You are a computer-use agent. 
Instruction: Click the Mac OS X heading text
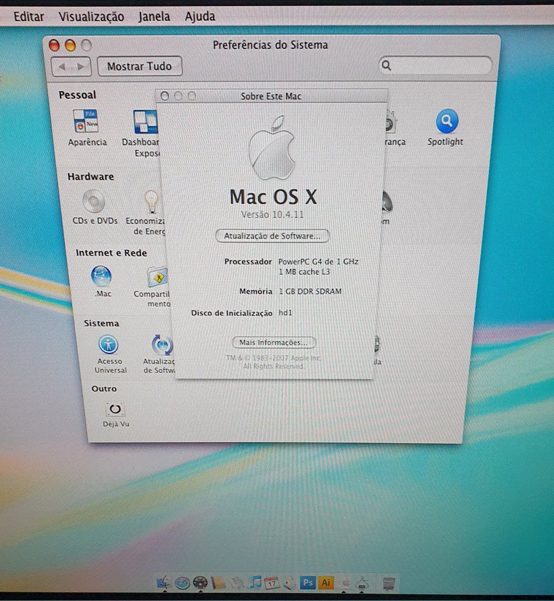coord(273,197)
